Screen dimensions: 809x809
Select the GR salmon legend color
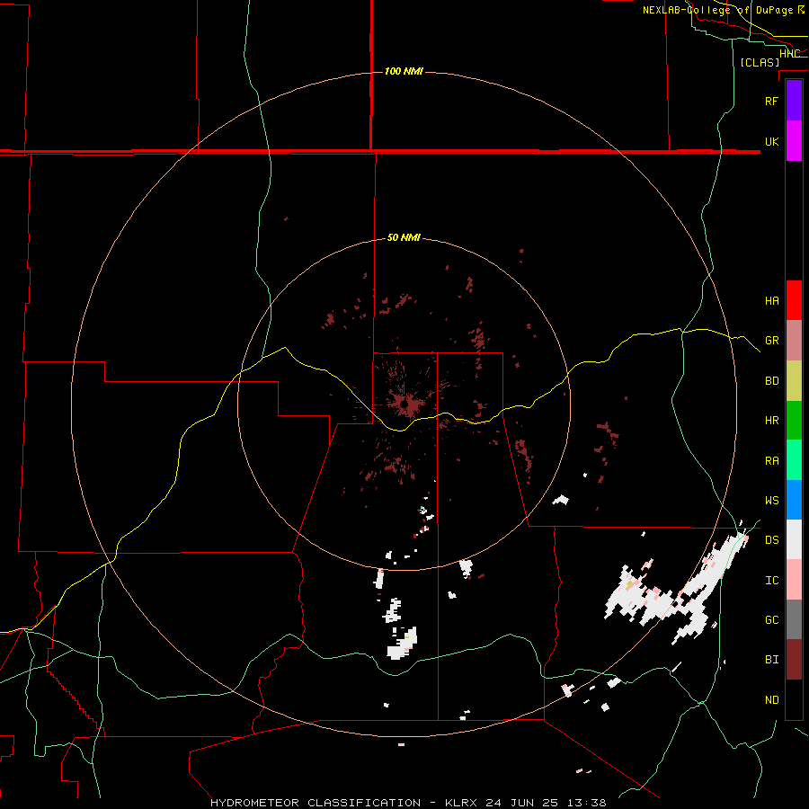[794, 341]
